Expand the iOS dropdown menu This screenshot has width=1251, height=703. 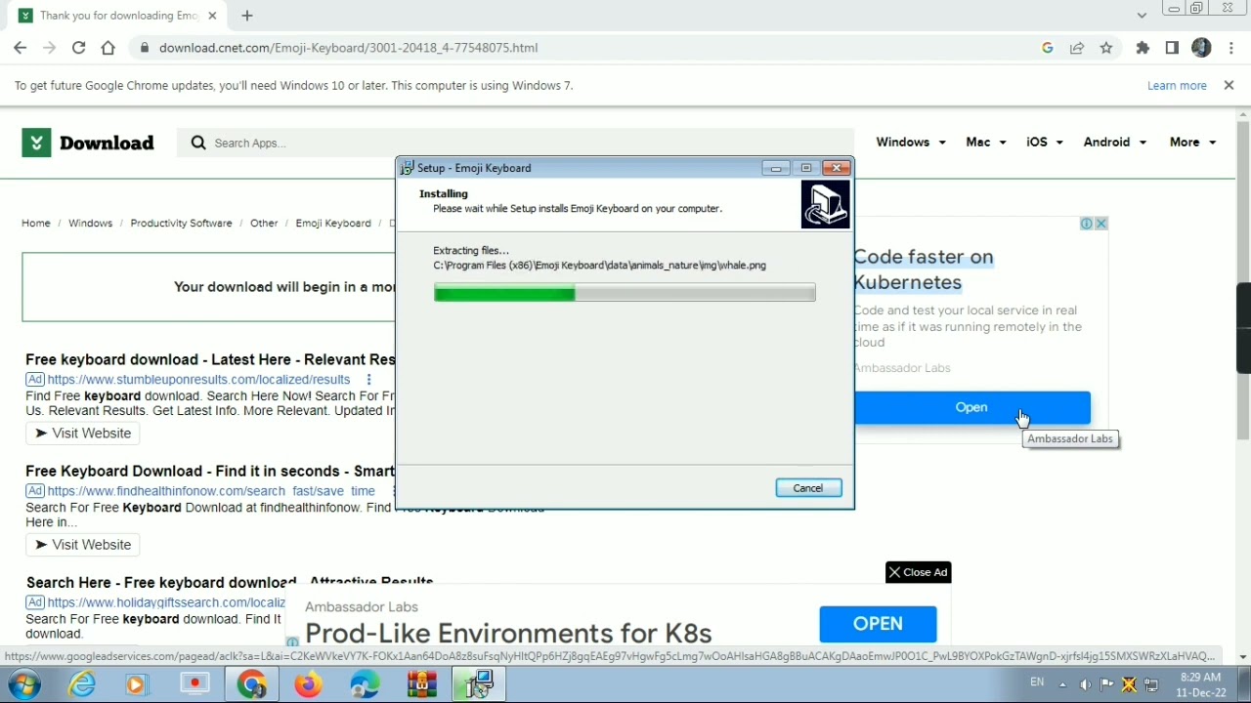point(1045,143)
